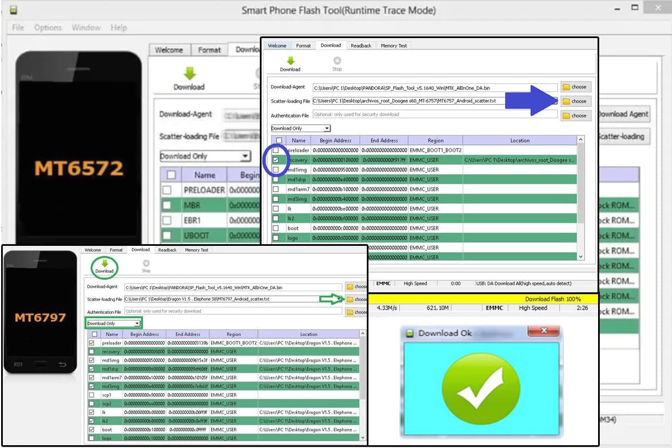672x448 pixels.
Task: Click the green Download arrow in MT6757 panel
Action: 290,60
